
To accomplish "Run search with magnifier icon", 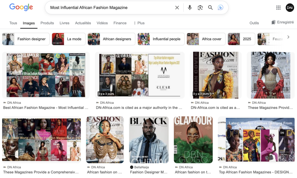I will (x=210, y=8).
